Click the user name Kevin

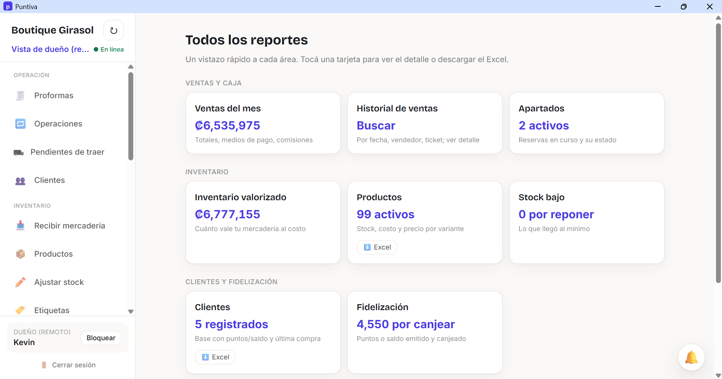pos(24,342)
